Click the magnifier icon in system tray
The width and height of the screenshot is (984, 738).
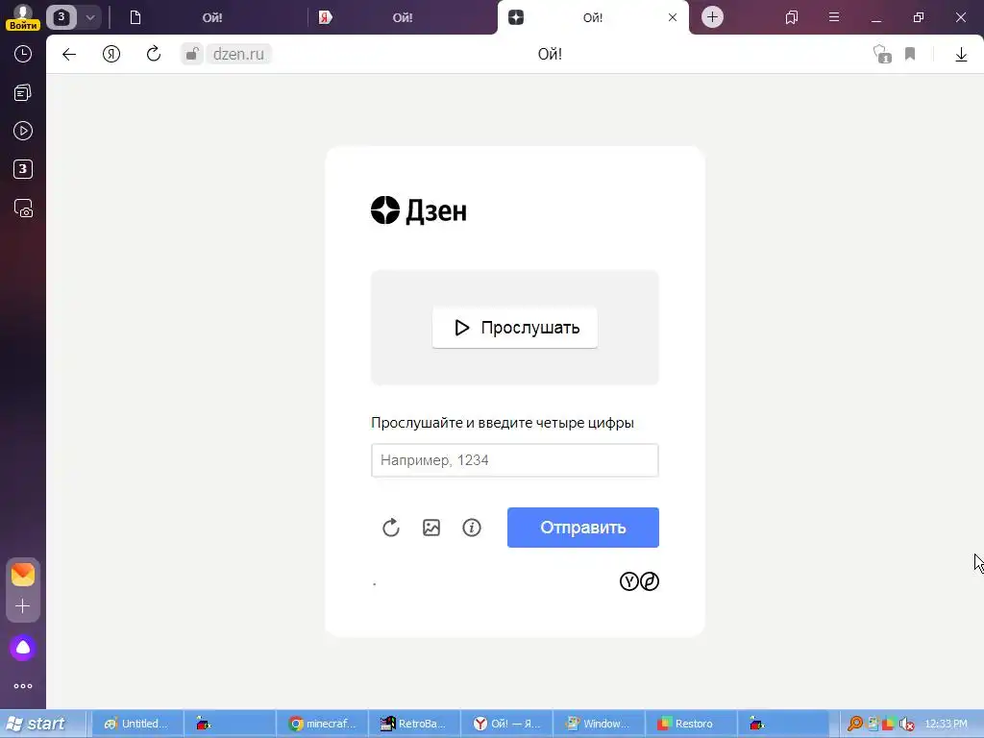tap(854, 725)
